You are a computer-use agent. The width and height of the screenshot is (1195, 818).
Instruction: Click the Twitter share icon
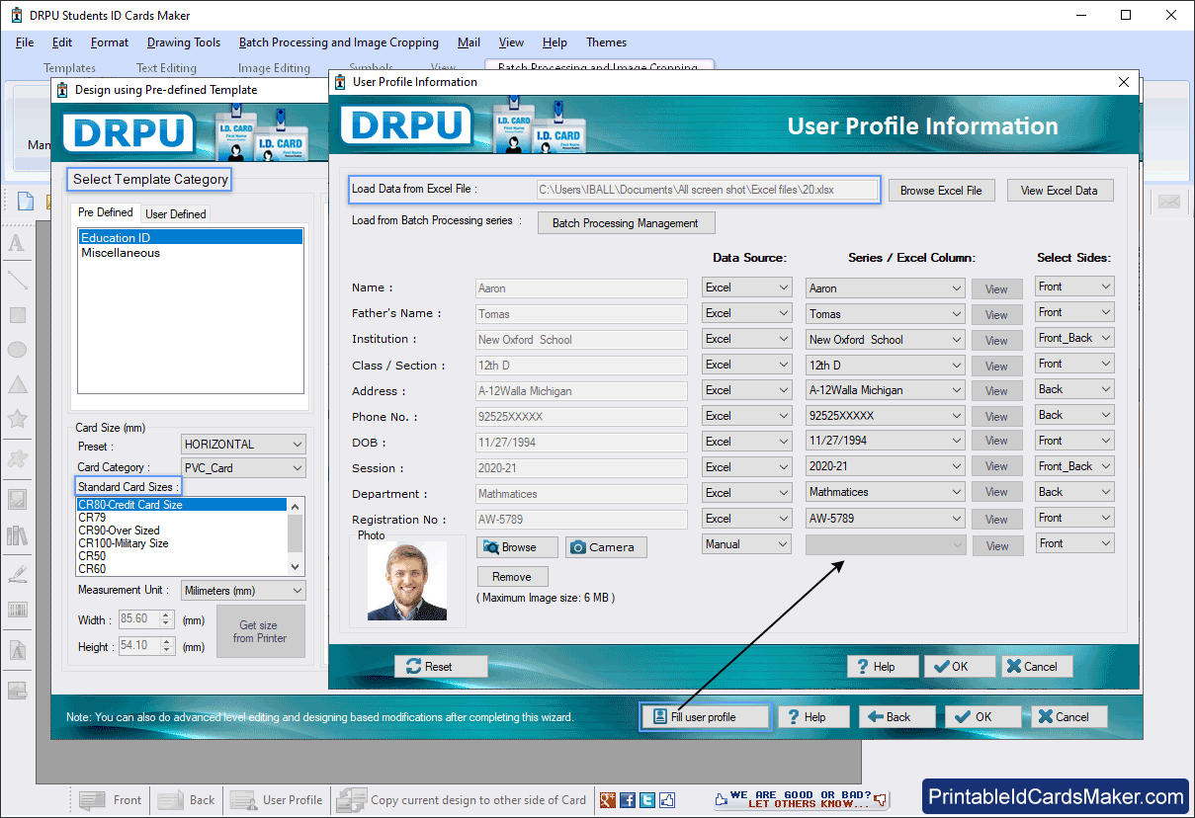[647, 800]
